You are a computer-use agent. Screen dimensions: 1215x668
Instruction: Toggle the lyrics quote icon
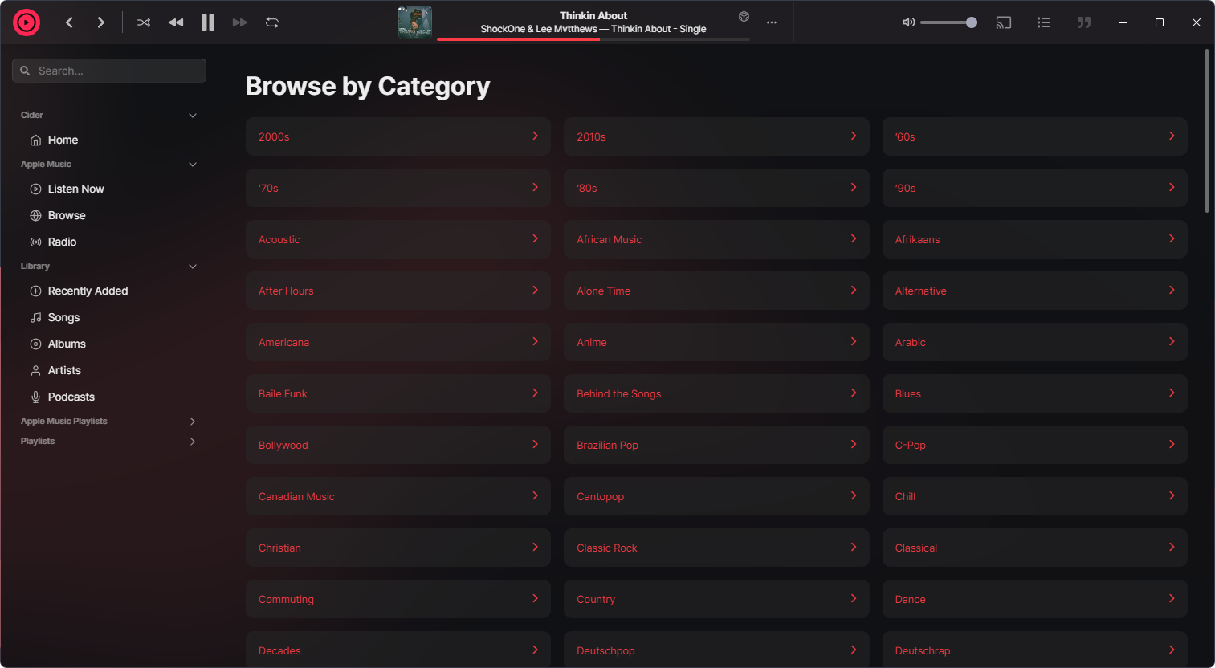click(x=1084, y=22)
